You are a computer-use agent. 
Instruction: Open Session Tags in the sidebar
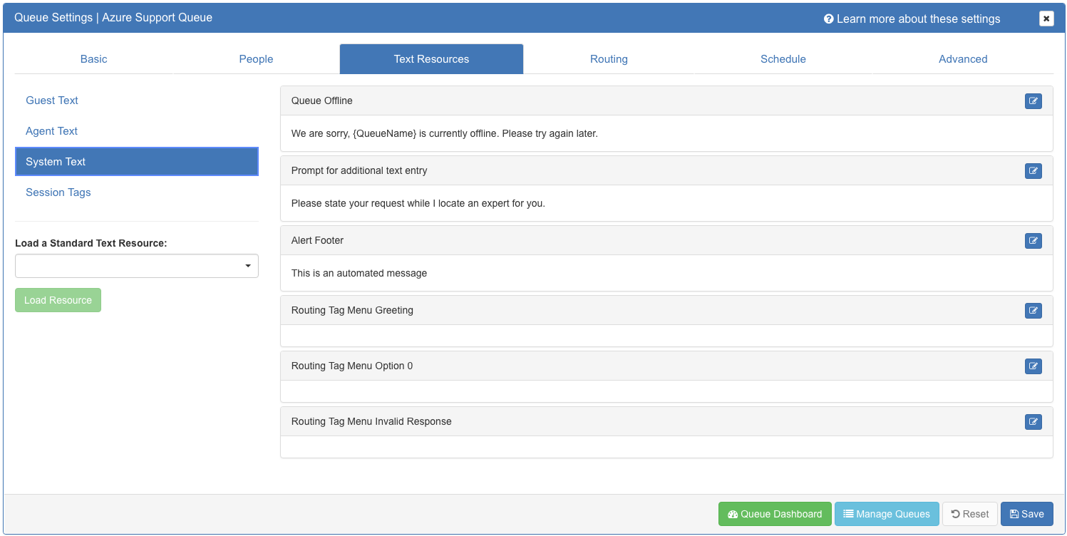pos(137,192)
